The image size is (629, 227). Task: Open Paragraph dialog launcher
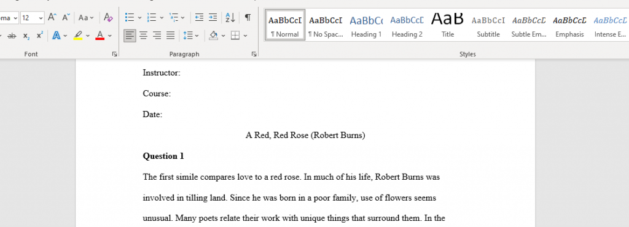(x=254, y=54)
